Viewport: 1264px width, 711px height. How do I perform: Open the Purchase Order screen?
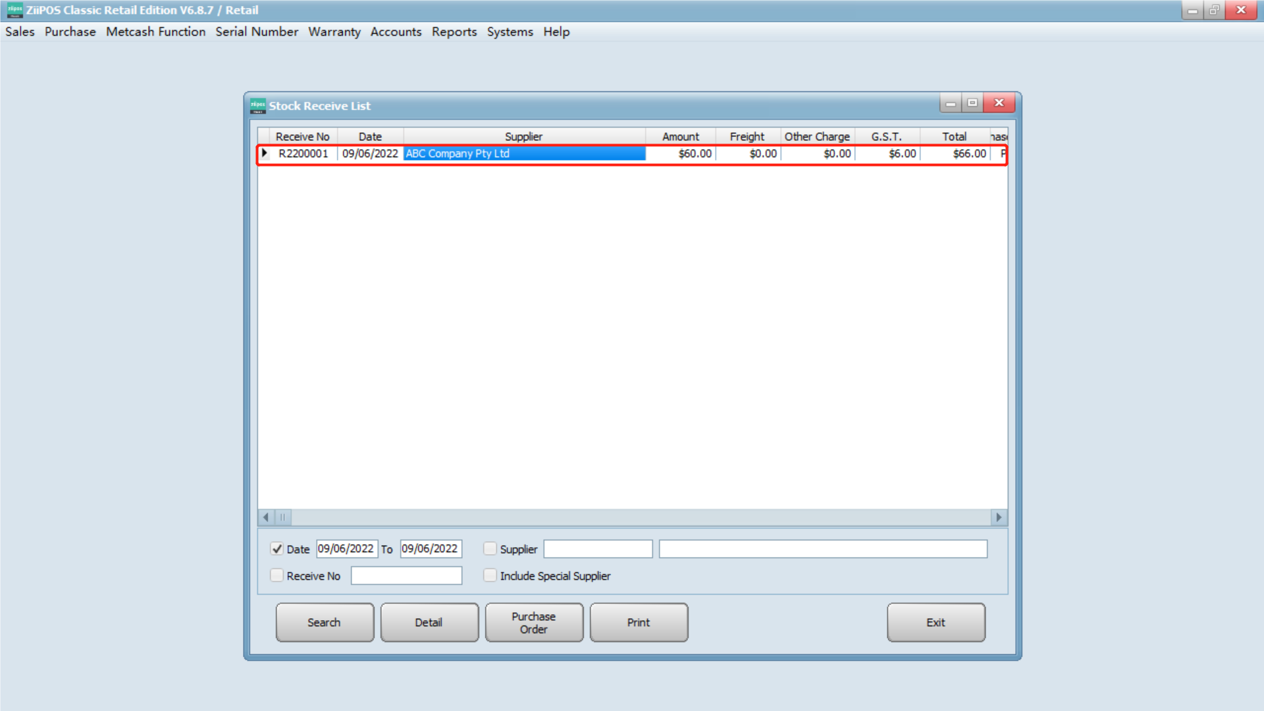(x=534, y=622)
